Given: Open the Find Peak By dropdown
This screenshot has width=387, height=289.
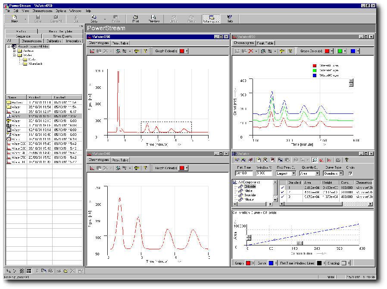Looking at the screenshot, I should (294, 173).
